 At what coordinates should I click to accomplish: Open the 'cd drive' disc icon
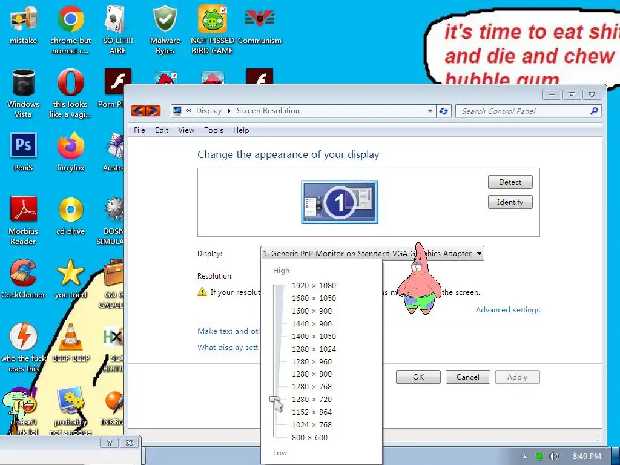point(70,216)
